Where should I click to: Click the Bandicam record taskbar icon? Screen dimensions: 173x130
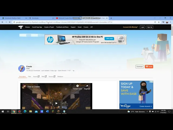click(x=19, y=112)
